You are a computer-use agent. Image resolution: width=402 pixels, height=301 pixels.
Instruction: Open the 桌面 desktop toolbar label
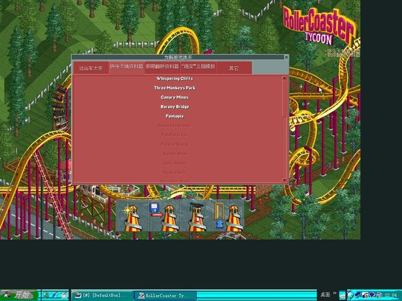click(325, 294)
